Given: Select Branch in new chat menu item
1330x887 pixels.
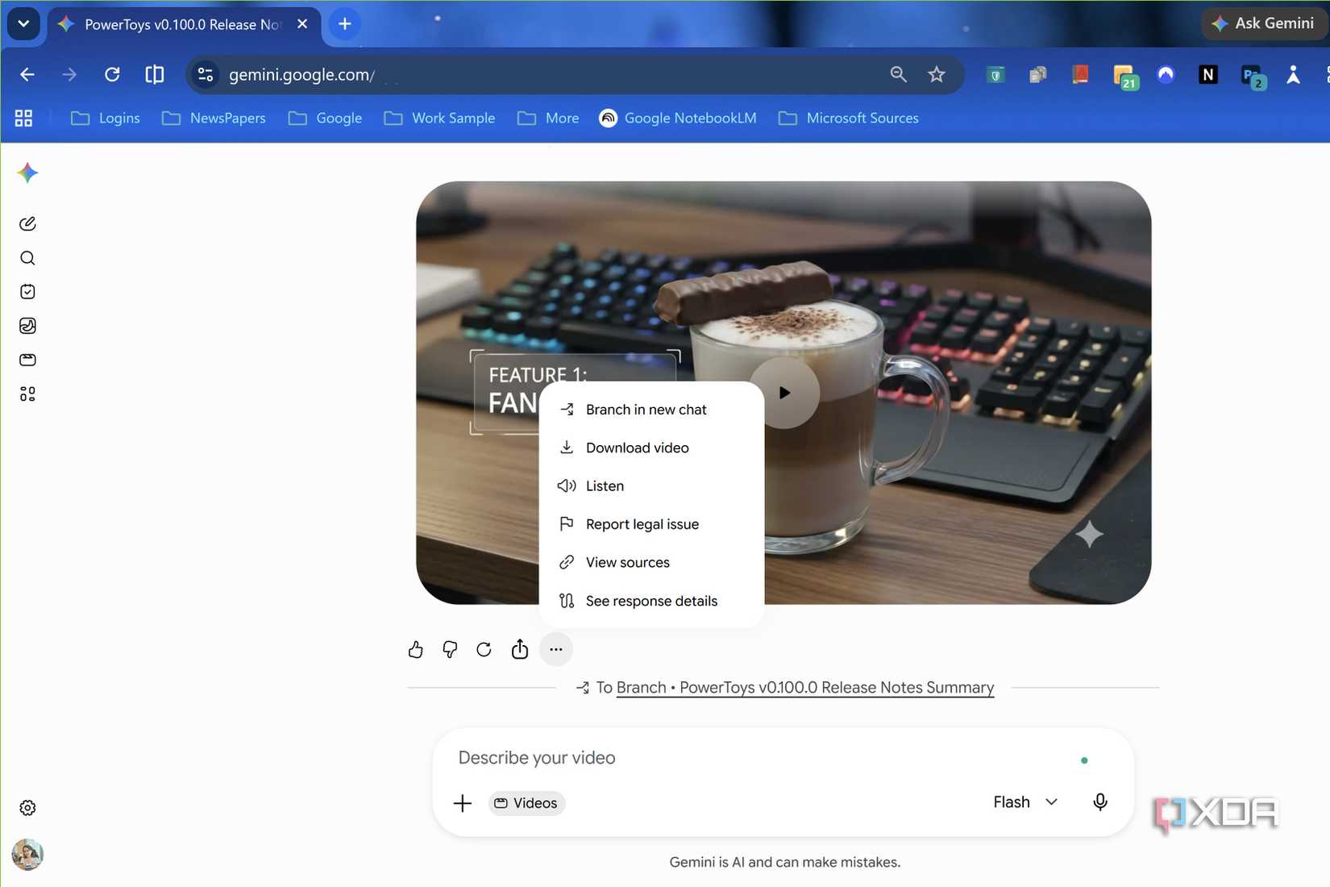Looking at the screenshot, I should 651,410.
